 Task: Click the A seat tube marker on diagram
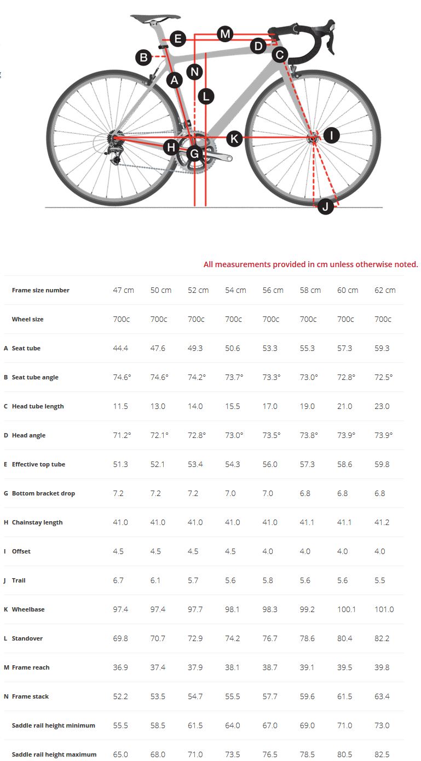pyautogui.click(x=175, y=80)
